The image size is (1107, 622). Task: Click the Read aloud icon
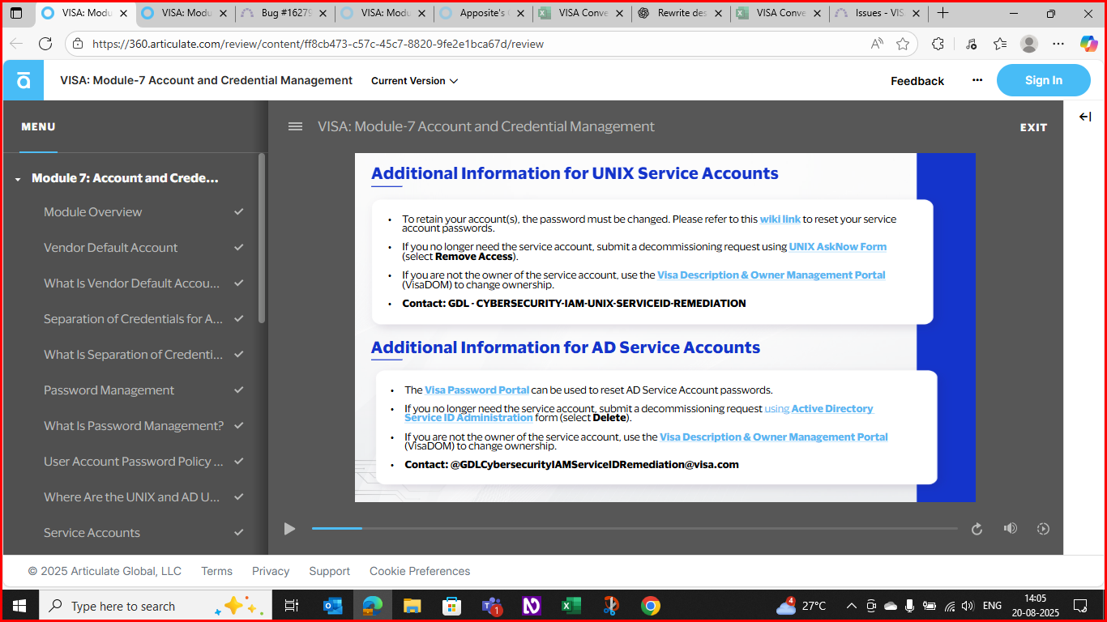pyautogui.click(x=877, y=44)
